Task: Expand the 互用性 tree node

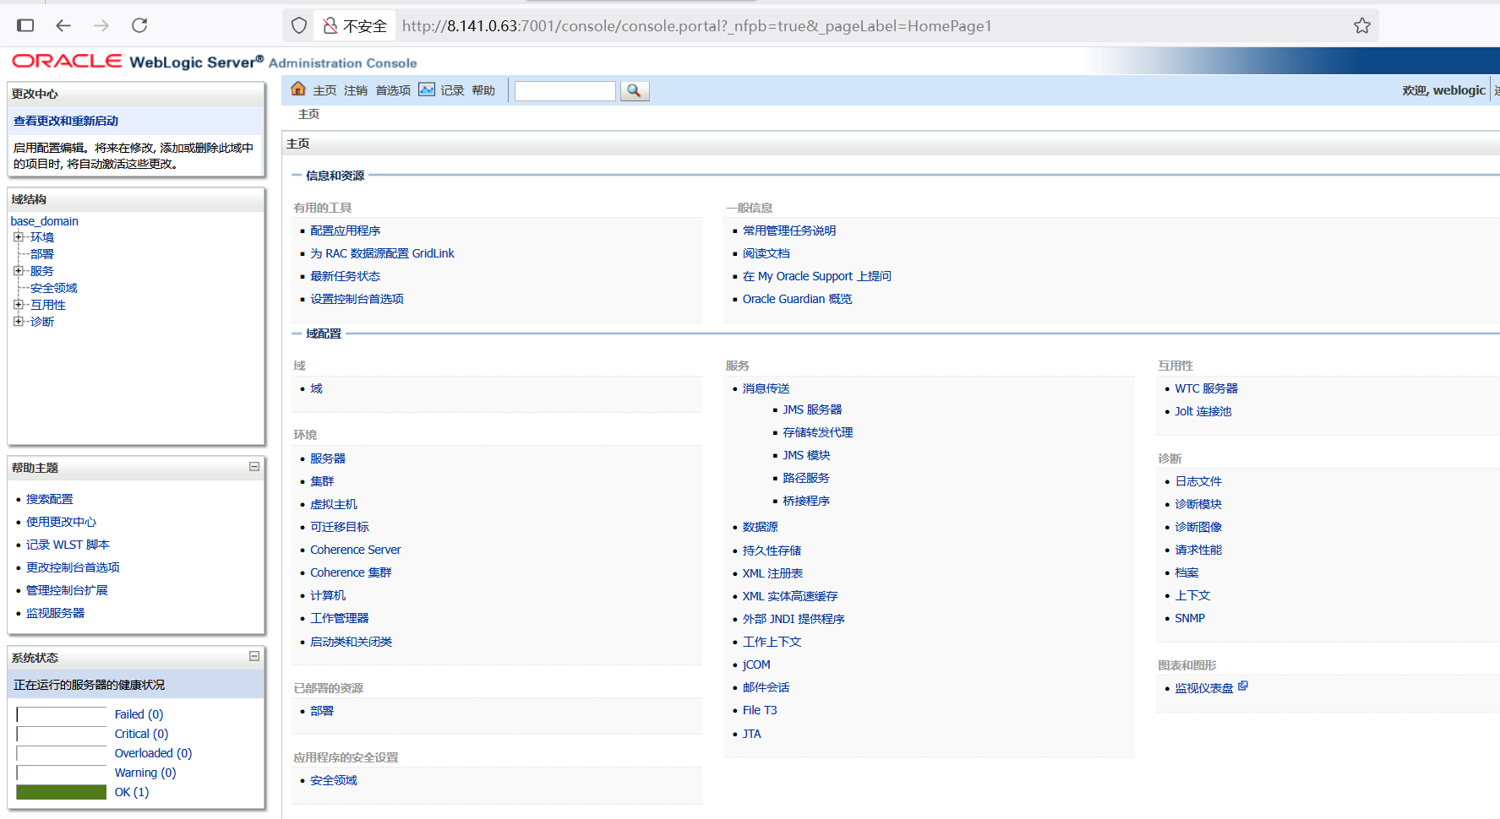Action: click(18, 305)
